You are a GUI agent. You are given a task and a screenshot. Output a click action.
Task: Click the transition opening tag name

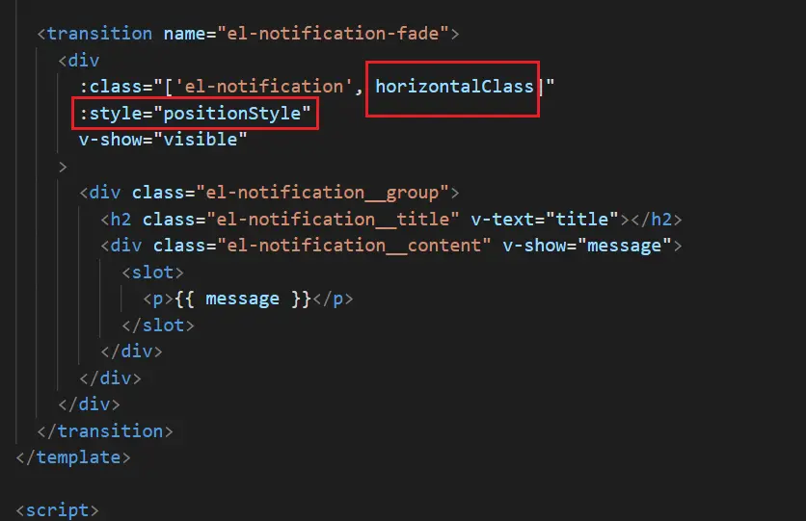[99, 34]
